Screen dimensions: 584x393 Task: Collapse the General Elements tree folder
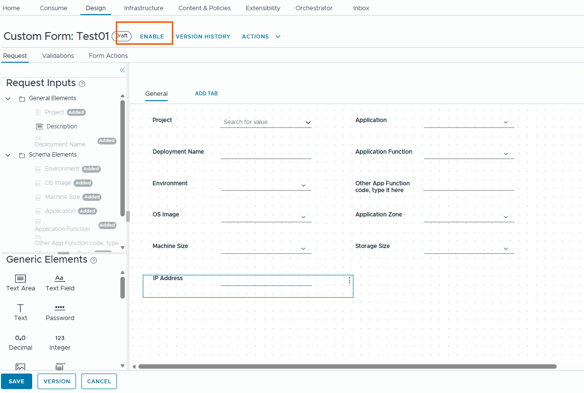8,99
